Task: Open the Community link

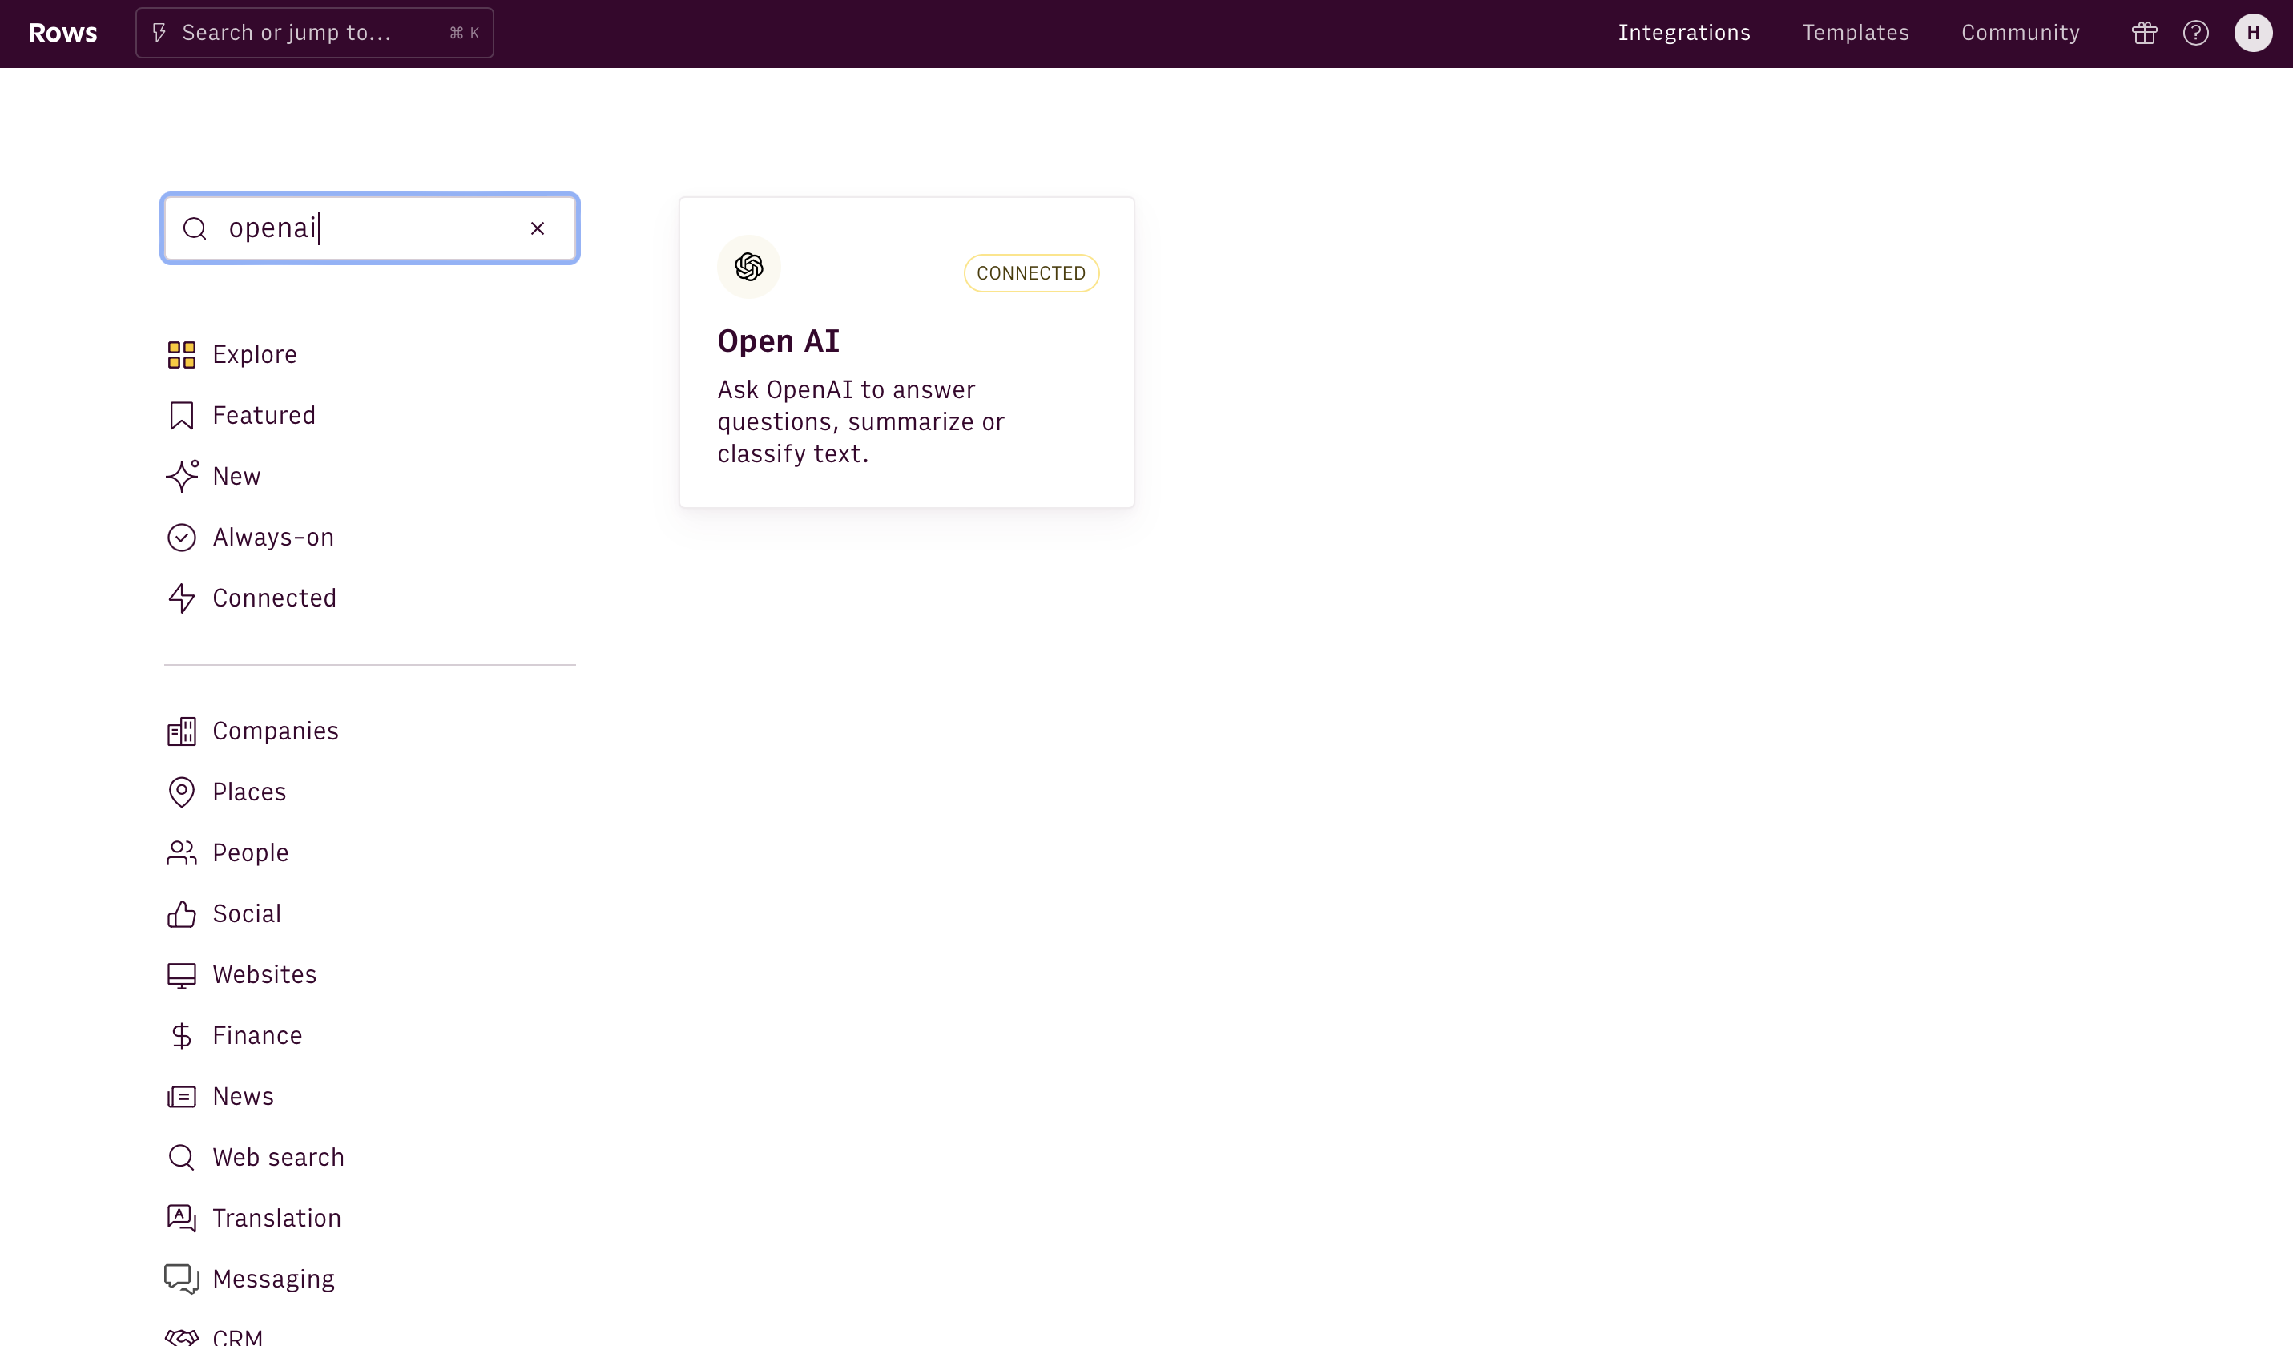Action: 2020,33
